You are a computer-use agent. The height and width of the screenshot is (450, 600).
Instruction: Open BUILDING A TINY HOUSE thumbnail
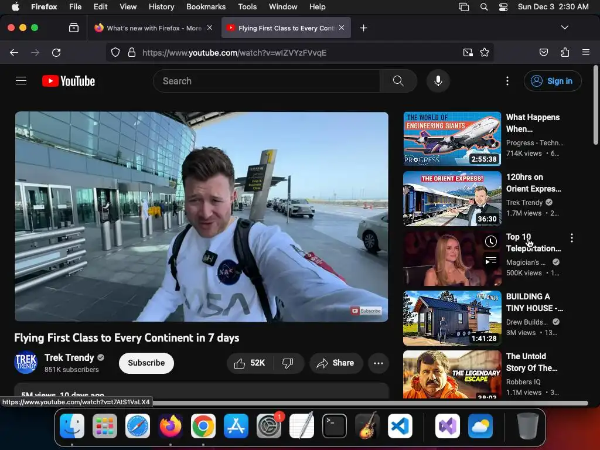[x=452, y=318]
